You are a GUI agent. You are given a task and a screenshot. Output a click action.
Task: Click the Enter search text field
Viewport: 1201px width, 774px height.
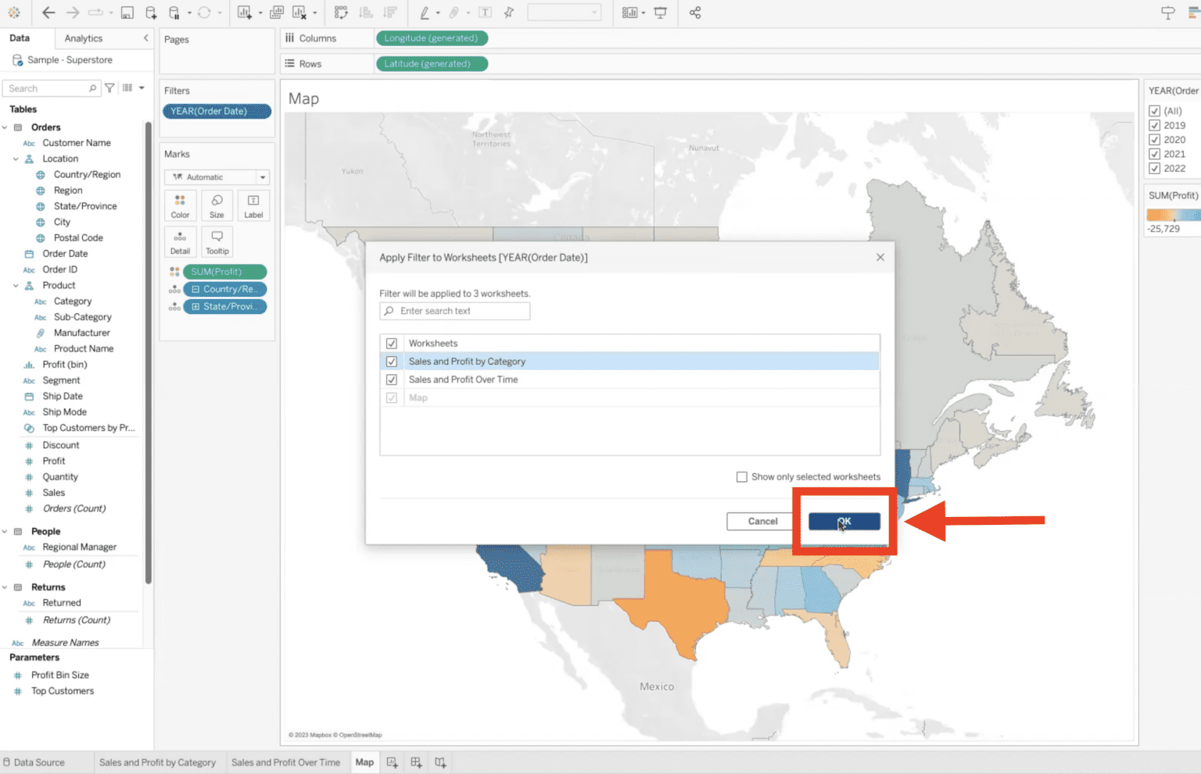[454, 311]
